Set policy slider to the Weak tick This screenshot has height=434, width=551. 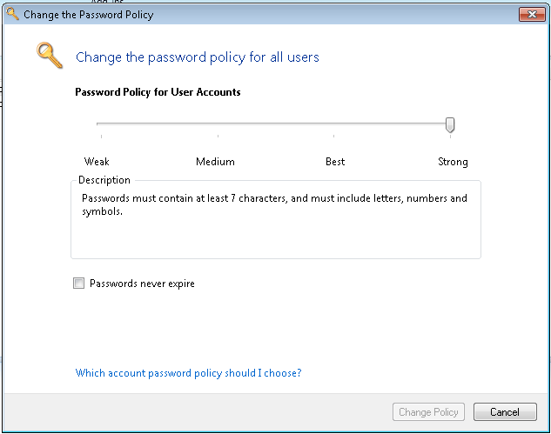[x=101, y=125]
